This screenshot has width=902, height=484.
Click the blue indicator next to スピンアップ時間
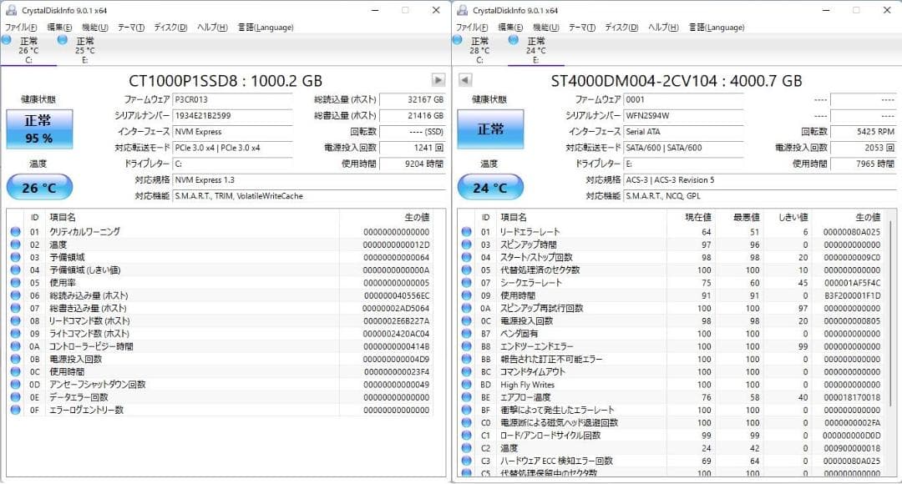click(468, 245)
